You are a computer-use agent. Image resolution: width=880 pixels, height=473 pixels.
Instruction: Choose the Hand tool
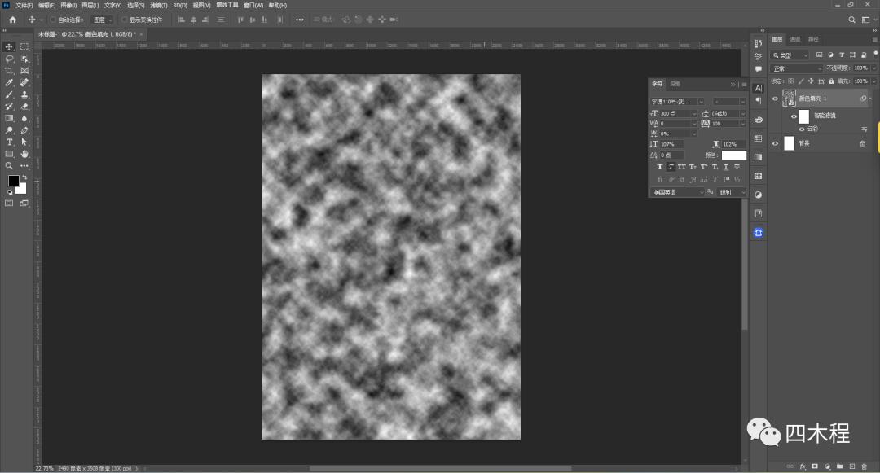24,154
